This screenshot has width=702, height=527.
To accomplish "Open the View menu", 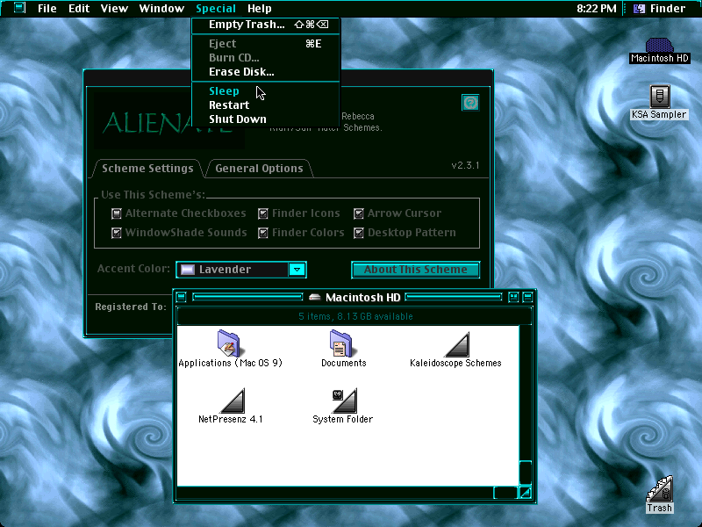I will 114,9.
